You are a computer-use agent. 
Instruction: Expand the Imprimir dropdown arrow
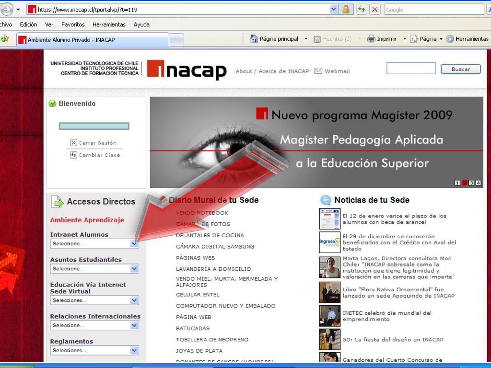[405, 39]
